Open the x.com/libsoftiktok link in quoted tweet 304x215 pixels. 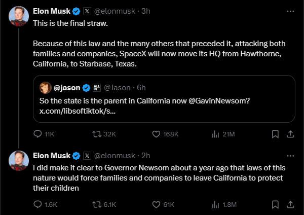[x=78, y=111]
